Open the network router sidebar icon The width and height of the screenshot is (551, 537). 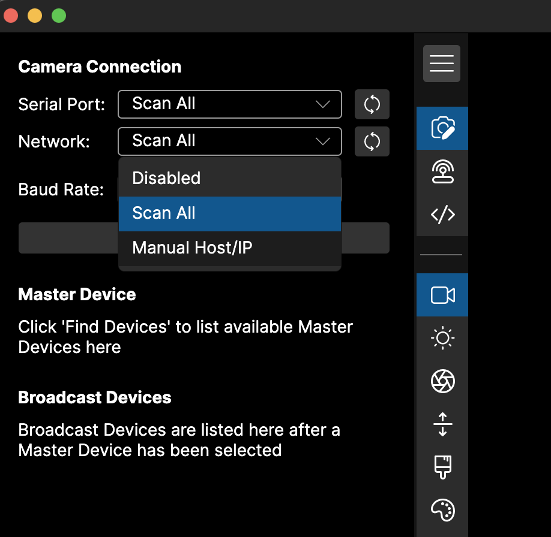coord(442,171)
